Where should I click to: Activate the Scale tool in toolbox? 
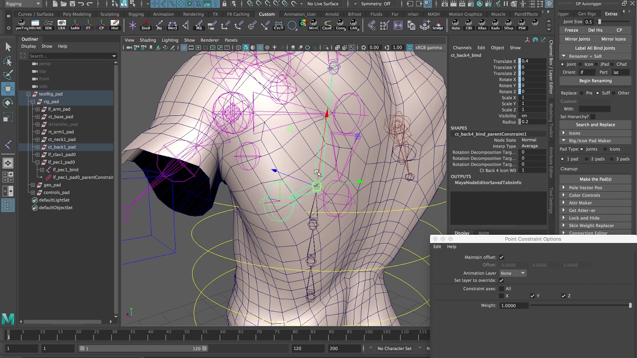(x=8, y=117)
